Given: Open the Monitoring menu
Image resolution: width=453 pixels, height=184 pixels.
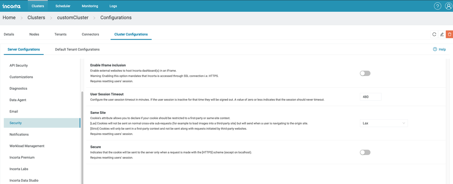Looking at the screenshot, I should (x=89, y=6).
